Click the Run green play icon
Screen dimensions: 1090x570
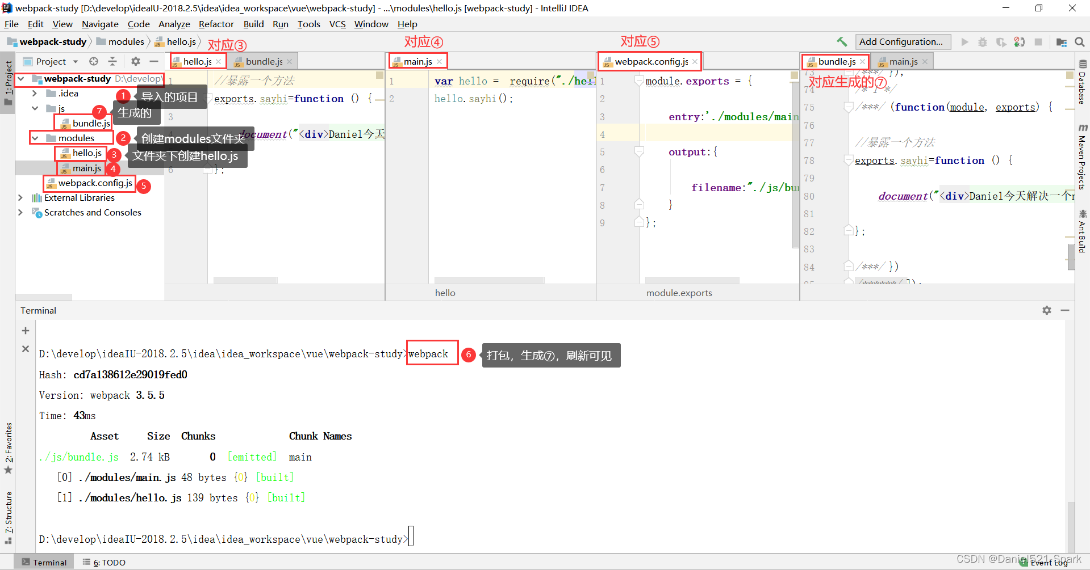pyautogui.click(x=964, y=42)
